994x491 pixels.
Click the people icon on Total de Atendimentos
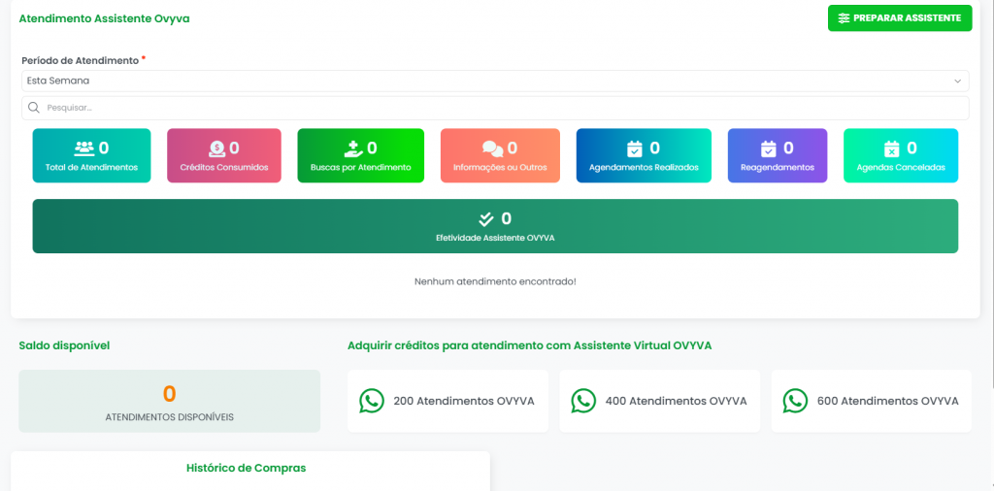point(83,148)
